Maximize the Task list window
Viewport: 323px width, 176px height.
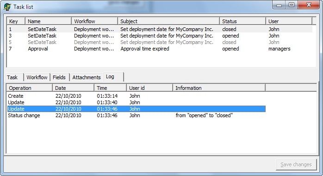291,5
